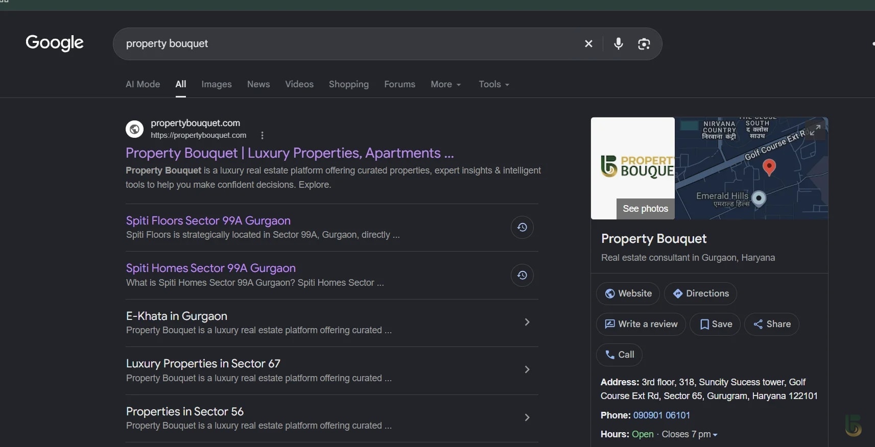The height and width of the screenshot is (447, 875).
Task: Expand the map with the fullscreen arrows icon
Action: tap(815, 130)
